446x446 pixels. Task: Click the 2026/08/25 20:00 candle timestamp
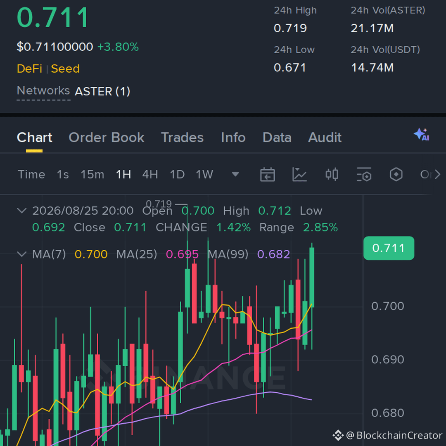[x=83, y=211]
